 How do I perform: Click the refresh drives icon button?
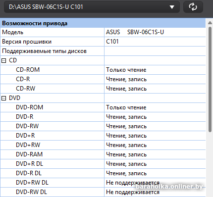coord(193,7)
